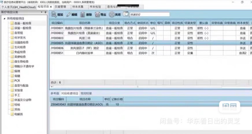Select the 风湿三项 row
This screenshot has height=134, width=252.
(151, 38)
